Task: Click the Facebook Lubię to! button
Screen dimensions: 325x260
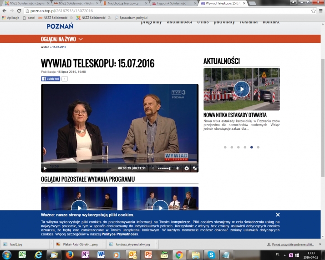Action: tap(51, 79)
